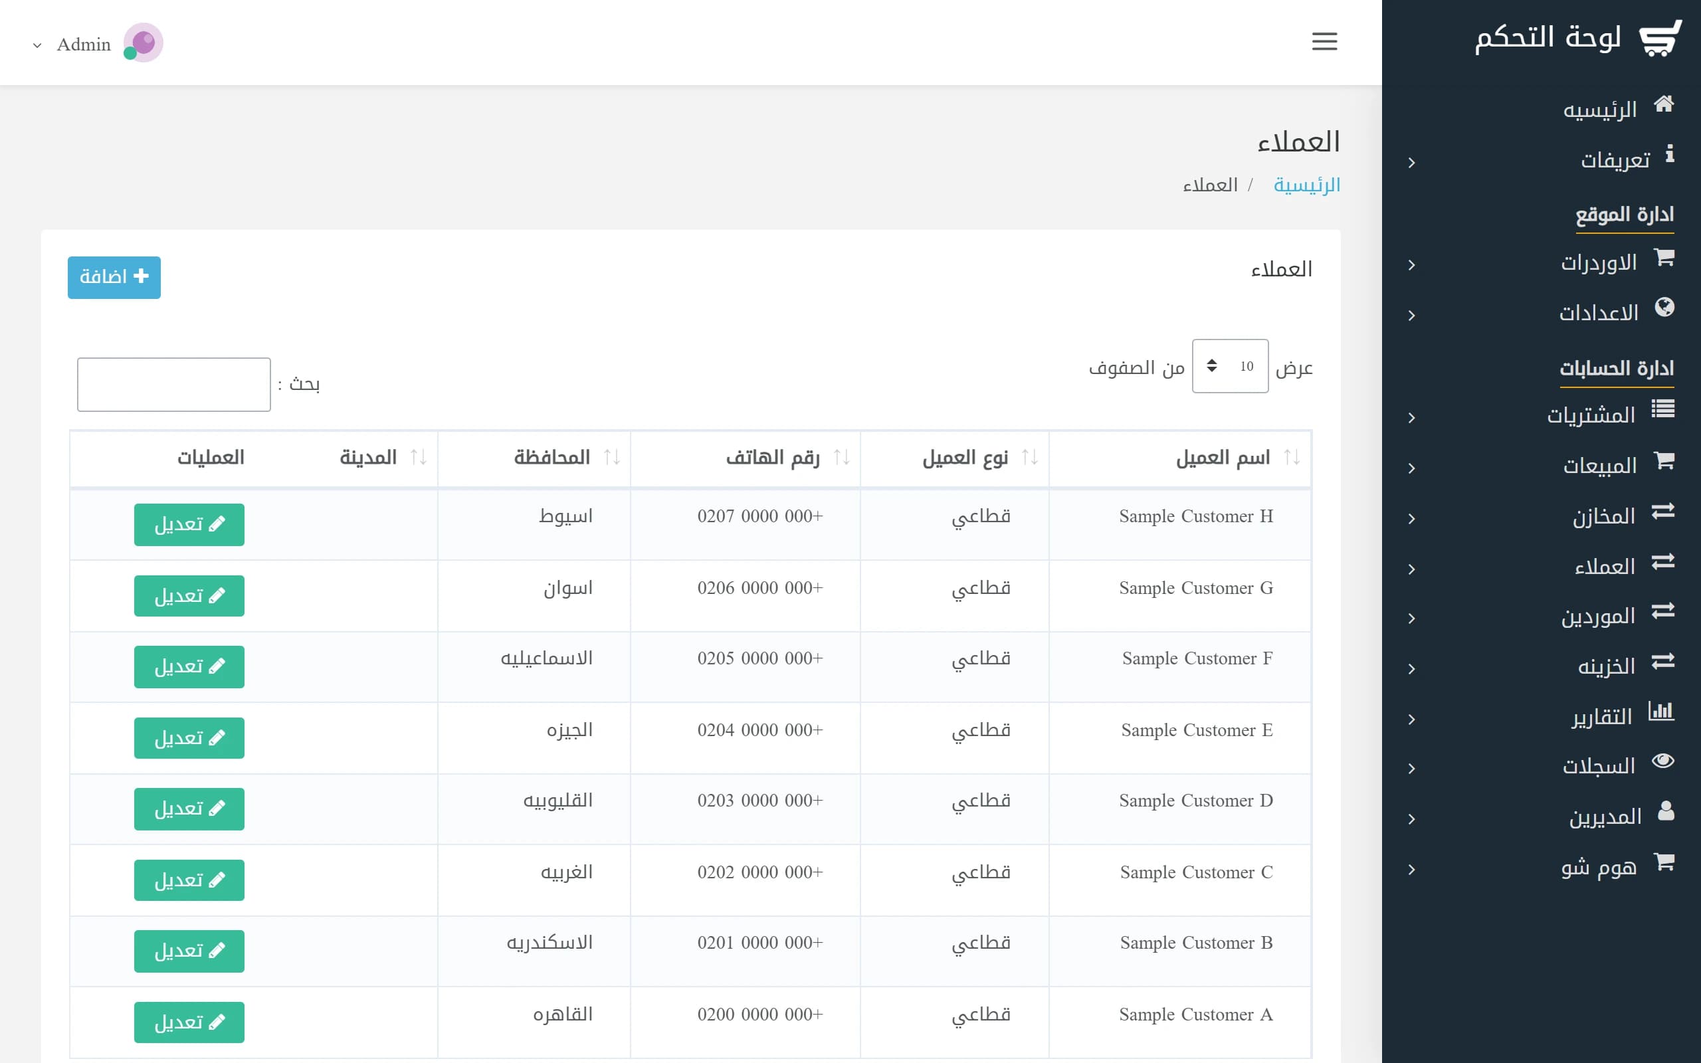
Task: Sort the table by رقم الهاتف column
Action: (746, 458)
